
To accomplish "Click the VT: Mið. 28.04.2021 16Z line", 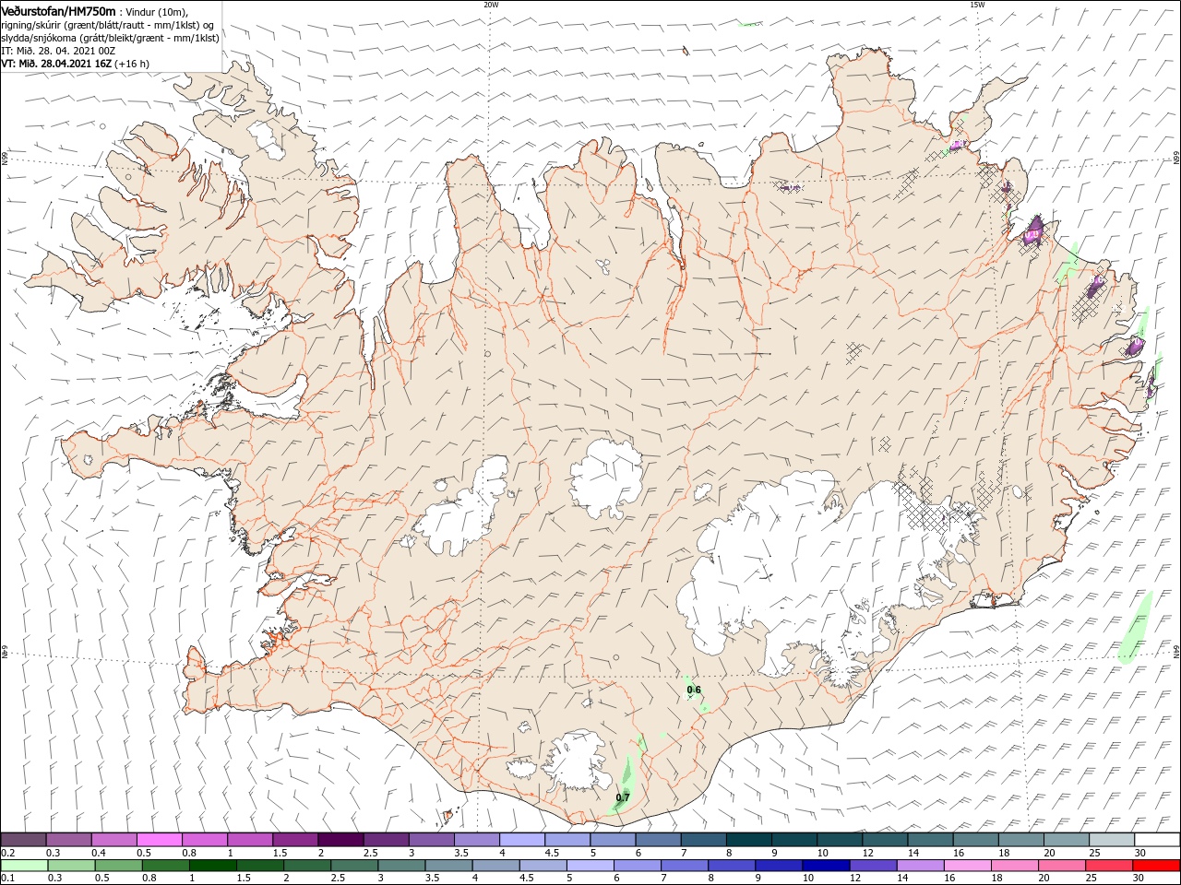I will 76,64.
